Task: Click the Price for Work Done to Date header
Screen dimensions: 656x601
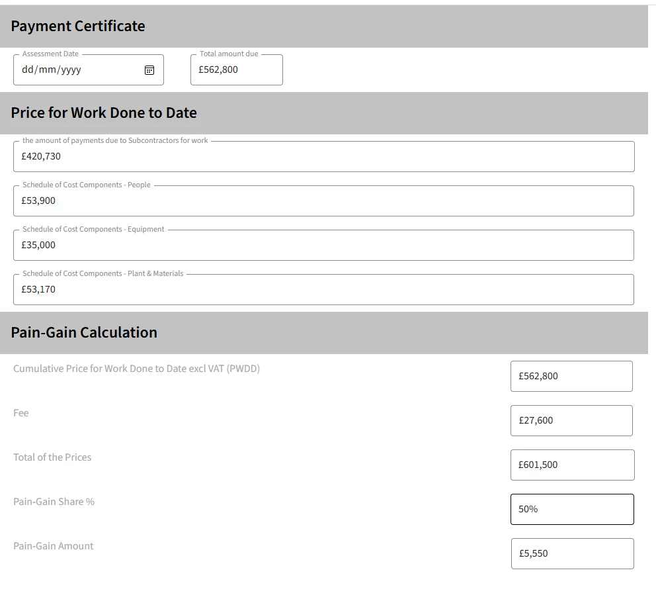Action: tap(104, 113)
